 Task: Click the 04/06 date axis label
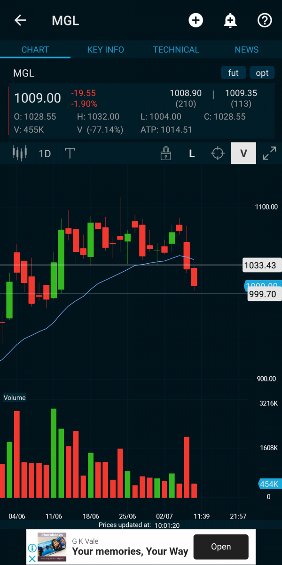(16, 517)
